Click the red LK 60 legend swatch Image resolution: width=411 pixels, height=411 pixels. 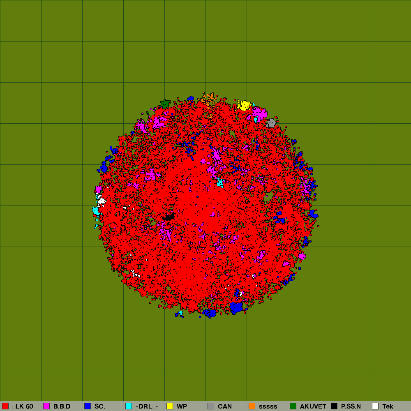pos(5,406)
